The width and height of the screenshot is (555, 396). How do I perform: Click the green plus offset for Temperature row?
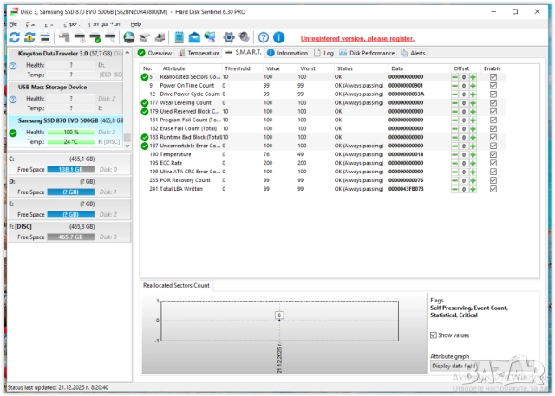pyautogui.click(x=473, y=155)
